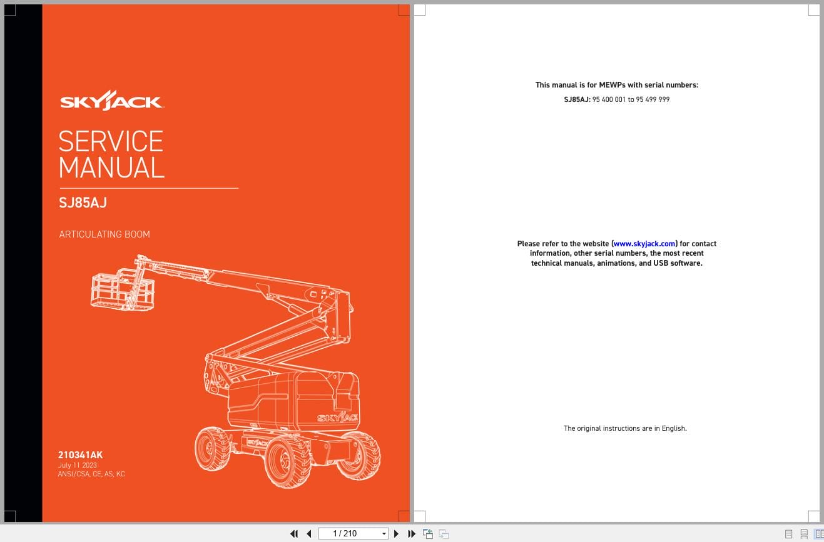Click the ARTICULATING BOOM subtitle

[x=104, y=234]
